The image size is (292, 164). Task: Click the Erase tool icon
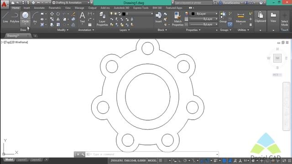pos(73,14)
